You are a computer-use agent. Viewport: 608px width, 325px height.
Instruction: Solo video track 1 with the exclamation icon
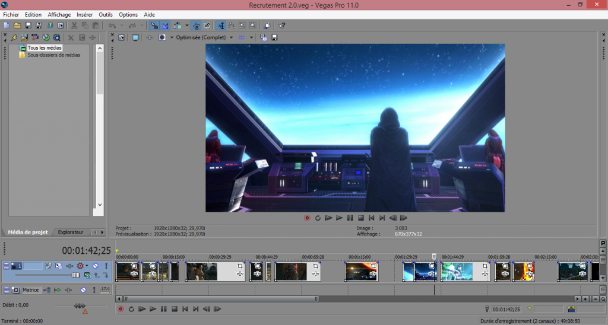click(x=106, y=266)
